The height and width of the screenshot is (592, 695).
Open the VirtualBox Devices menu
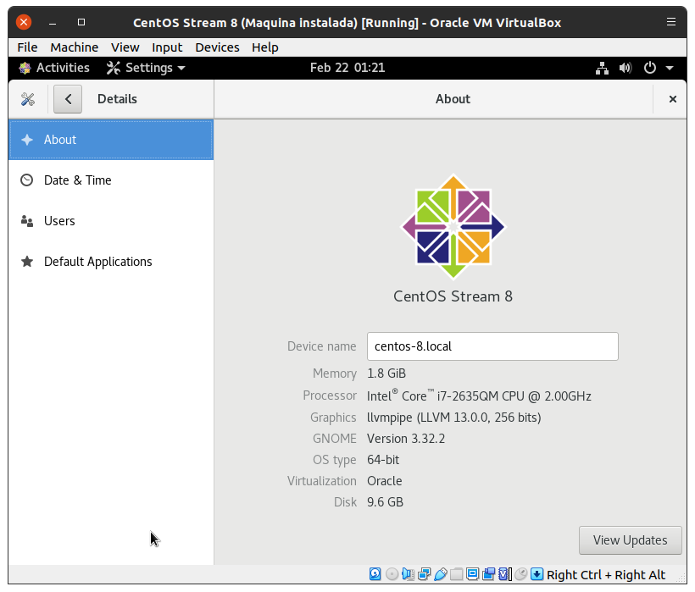(x=217, y=47)
